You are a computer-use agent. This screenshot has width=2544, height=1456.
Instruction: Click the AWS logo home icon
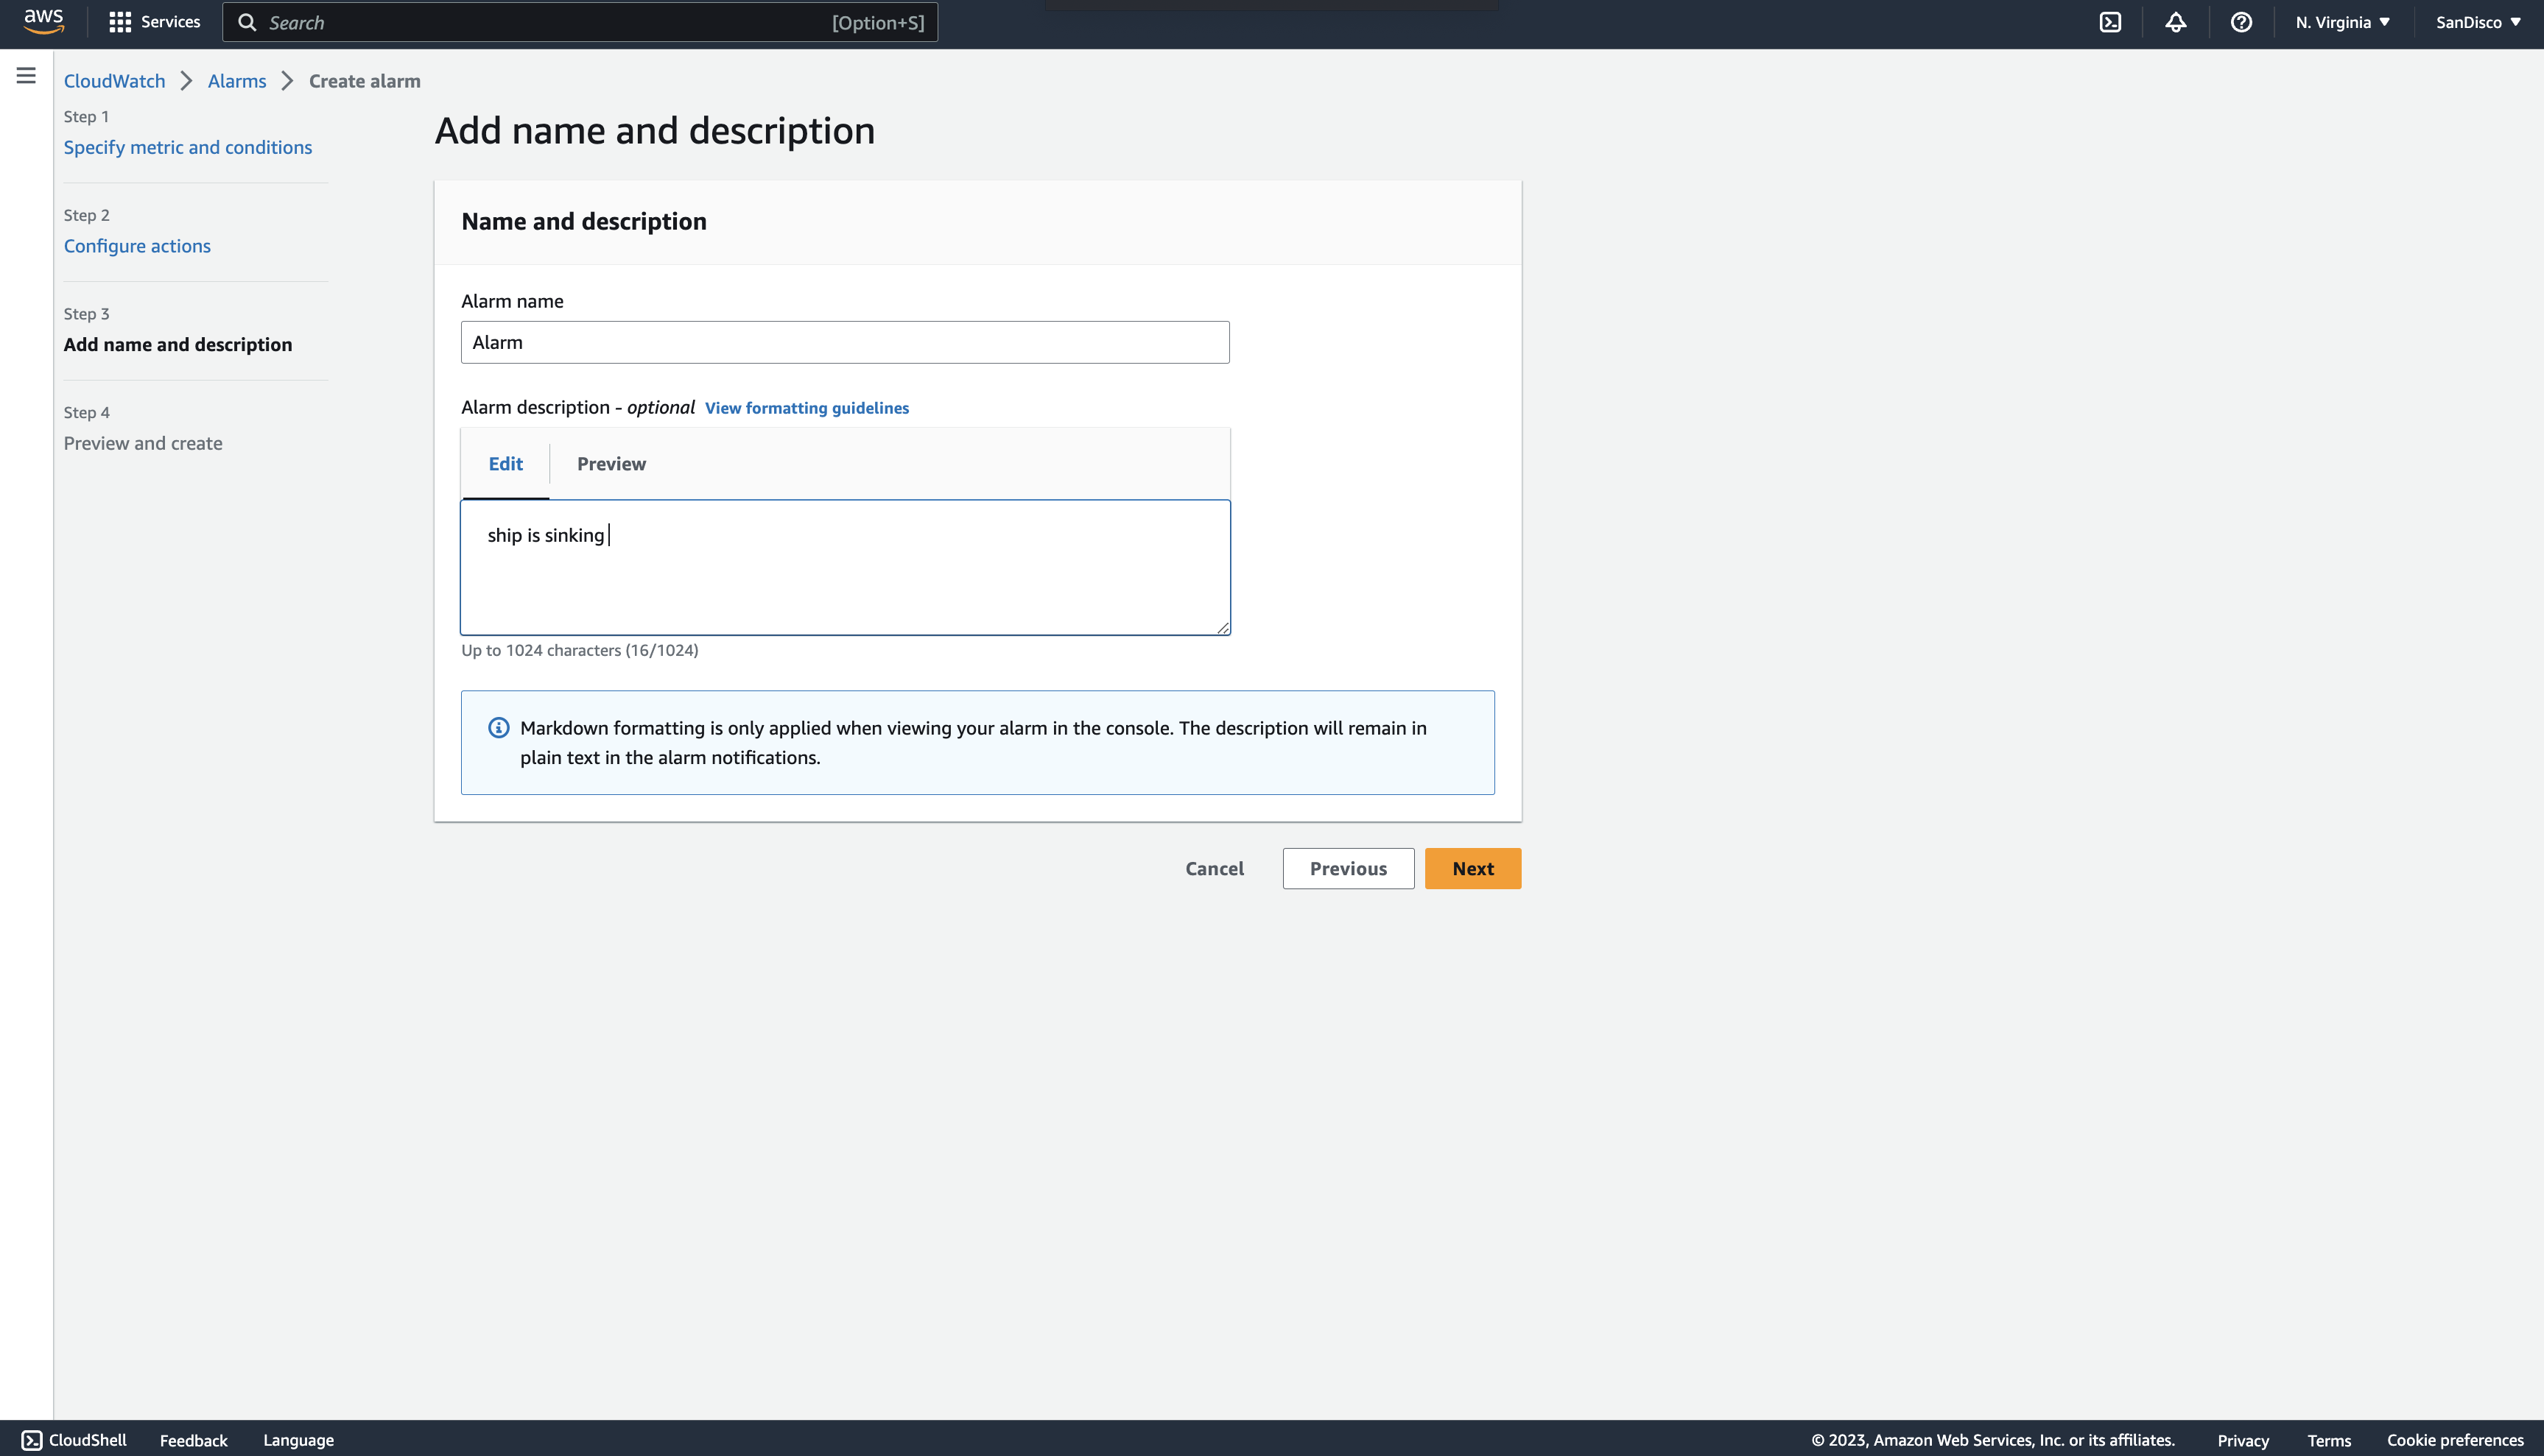(x=43, y=21)
